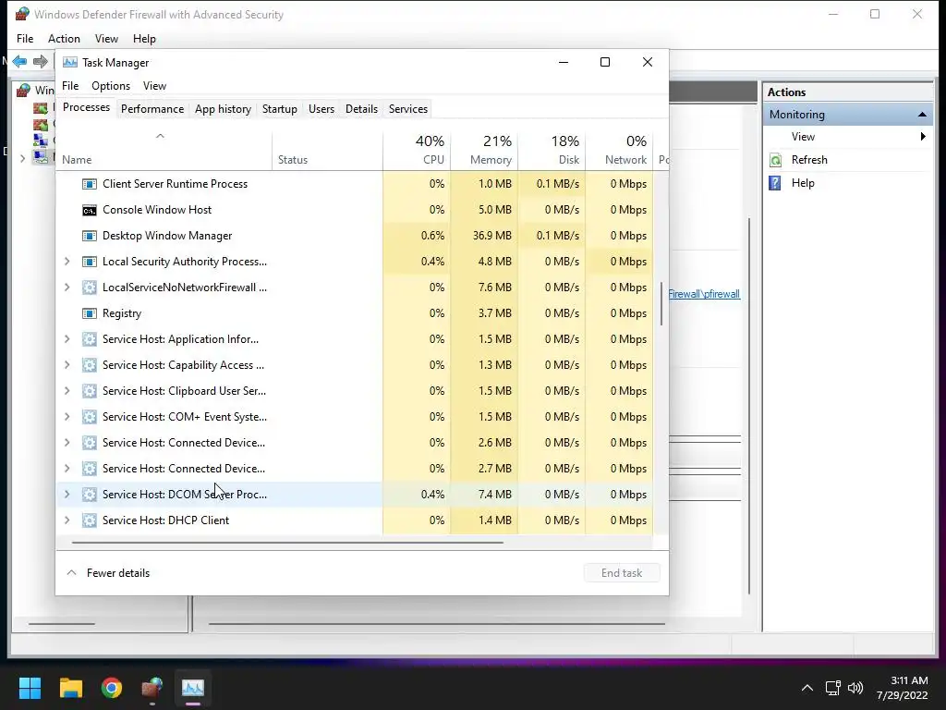Screen dimensions: 946x710
Task: Click the Service Host: DCOM Server Proc... gear icon
Action: pyautogui.click(x=90, y=496)
